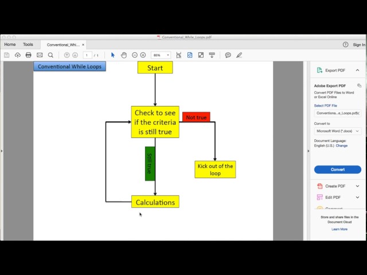This screenshot has width=367, height=275.
Task: Open the search magnifier tool
Action: pyautogui.click(x=50, y=55)
